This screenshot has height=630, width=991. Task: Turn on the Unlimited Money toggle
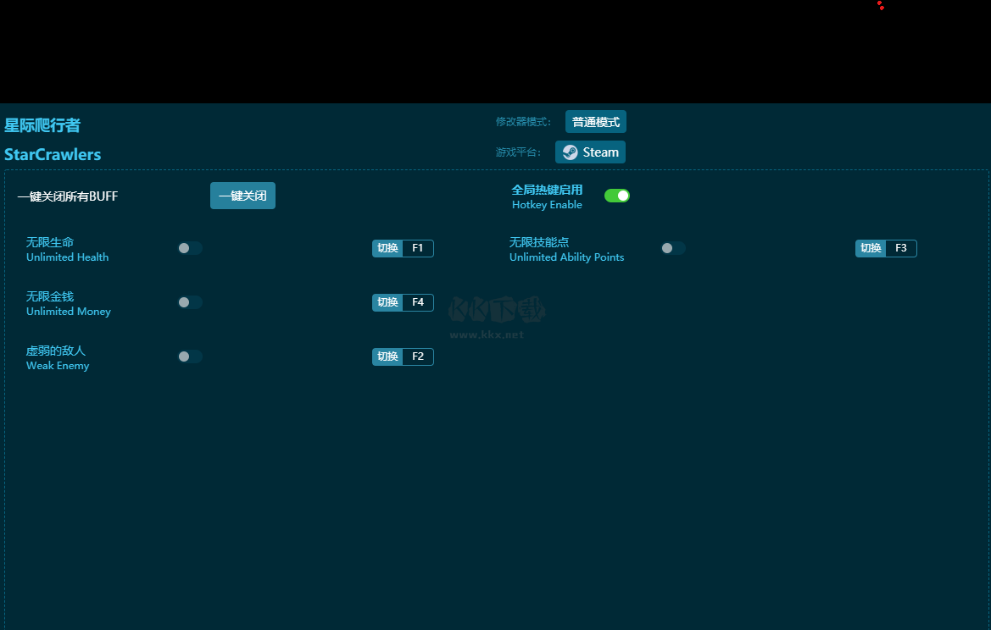pos(190,302)
